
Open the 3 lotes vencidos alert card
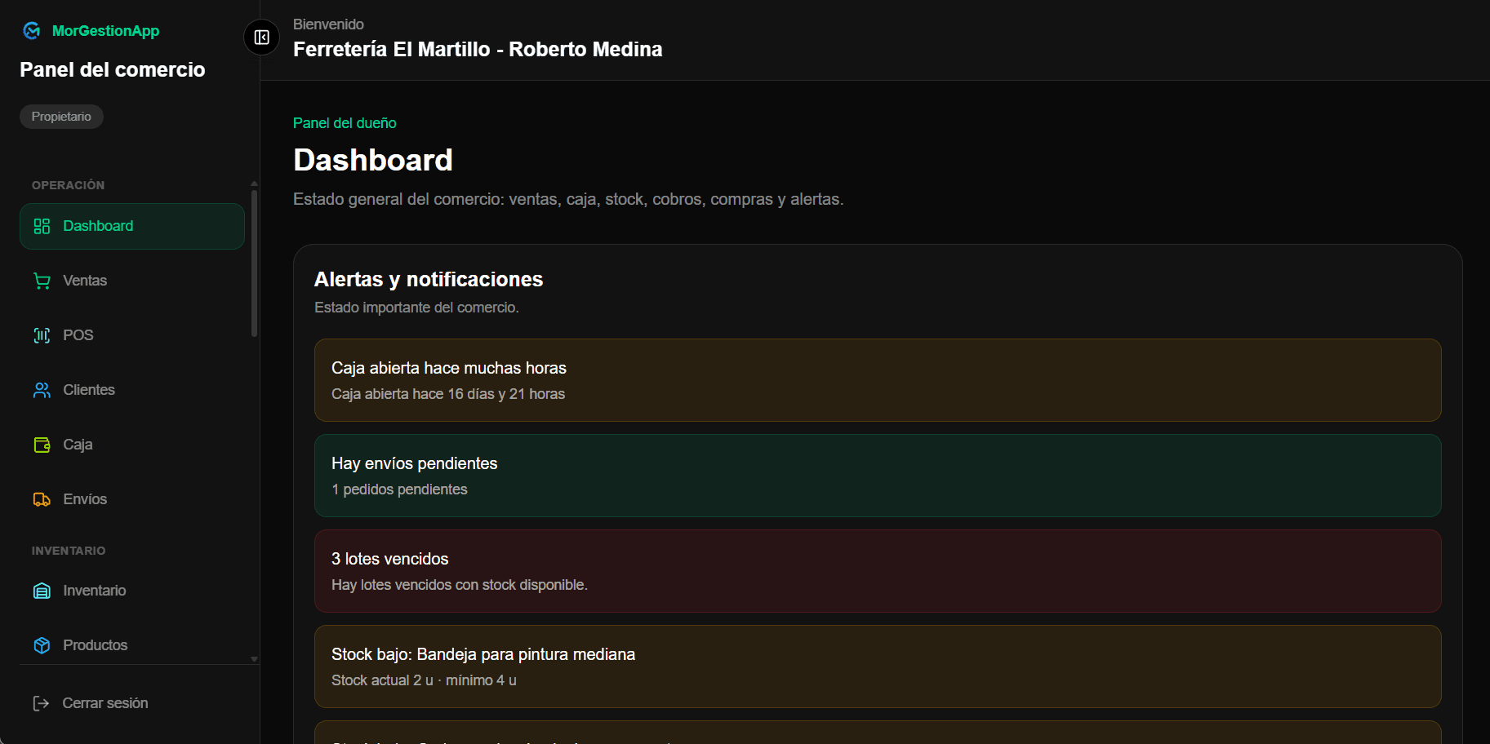pos(878,571)
